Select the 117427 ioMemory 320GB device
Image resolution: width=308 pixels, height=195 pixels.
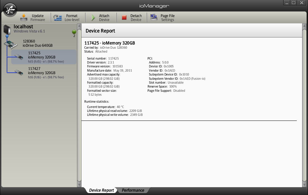42,73
